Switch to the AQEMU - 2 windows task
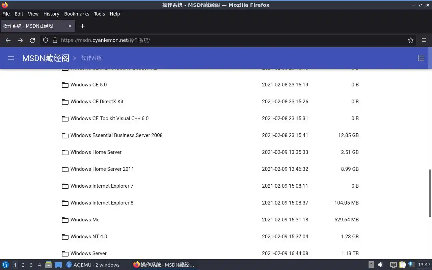Screen dimensions: 432x270 [x=93, y=265]
